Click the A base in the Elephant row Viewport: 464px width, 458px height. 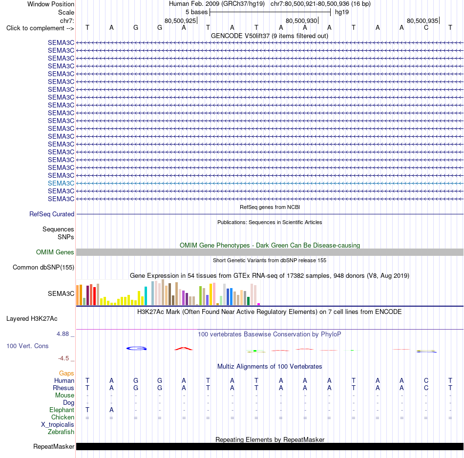pyautogui.click(x=111, y=410)
